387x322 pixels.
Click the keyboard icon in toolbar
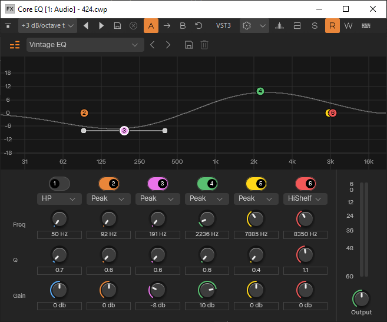tap(366, 26)
